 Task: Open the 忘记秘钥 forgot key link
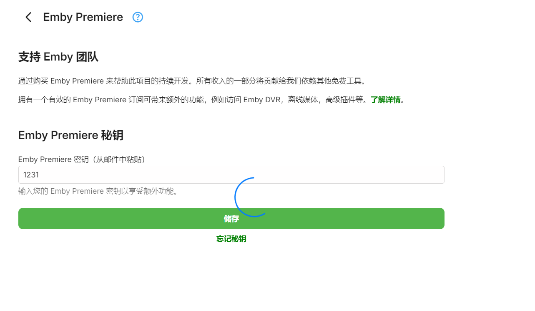pos(231,239)
